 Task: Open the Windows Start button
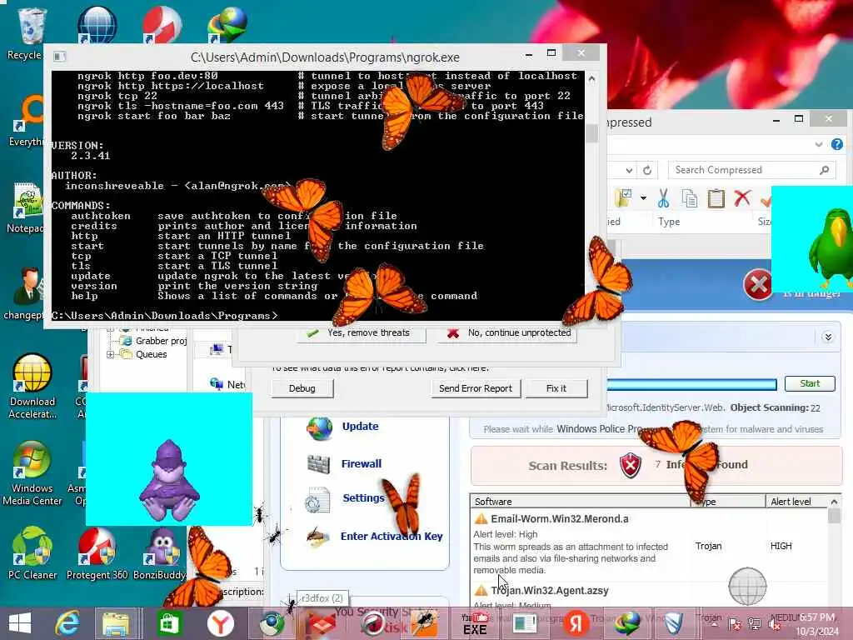[x=20, y=623]
